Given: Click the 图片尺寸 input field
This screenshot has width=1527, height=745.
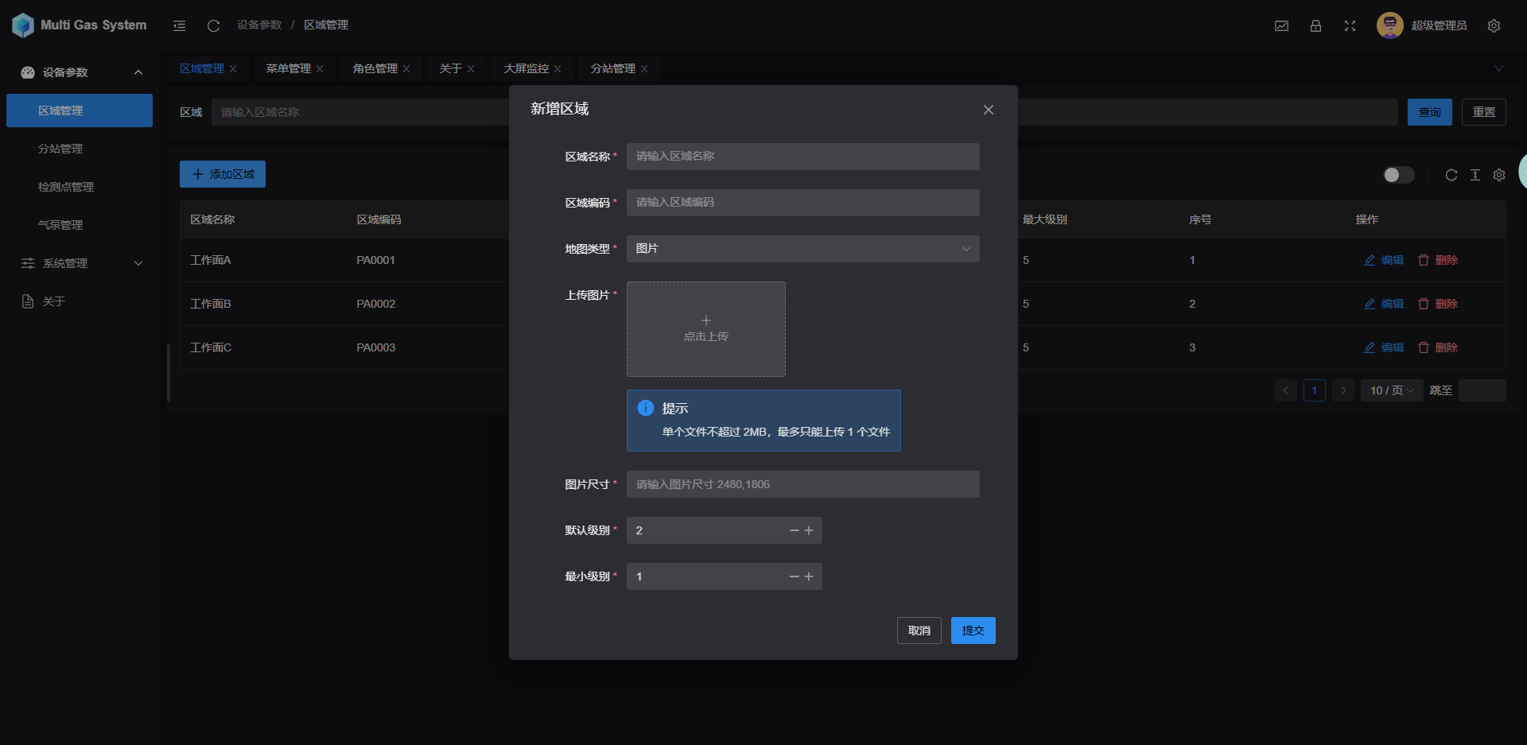Looking at the screenshot, I should [803, 484].
